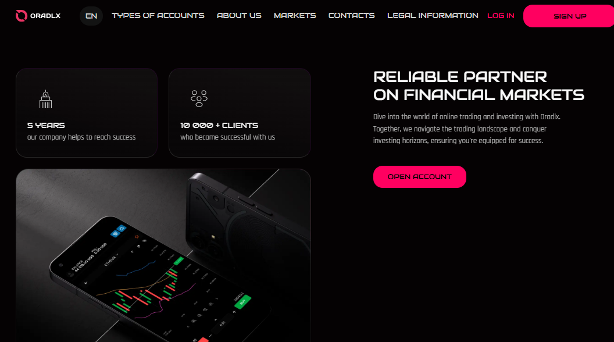Click the Oradlx logo icon
Image resolution: width=614 pixels, height=342 pixels.
21,16
